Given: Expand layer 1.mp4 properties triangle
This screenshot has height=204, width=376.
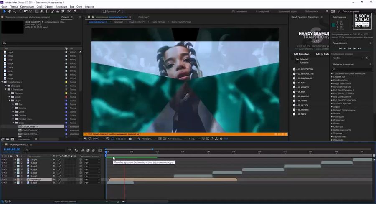Looking at the screenshot, I should 15,159.
